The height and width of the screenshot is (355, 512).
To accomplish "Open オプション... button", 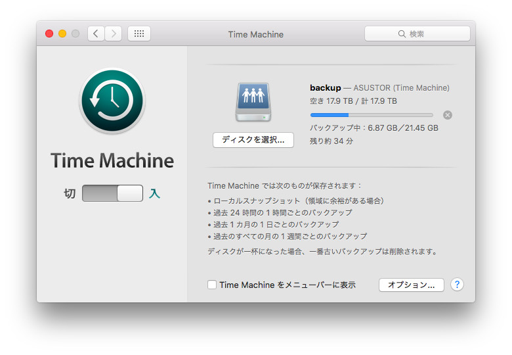I will (412, 285).
